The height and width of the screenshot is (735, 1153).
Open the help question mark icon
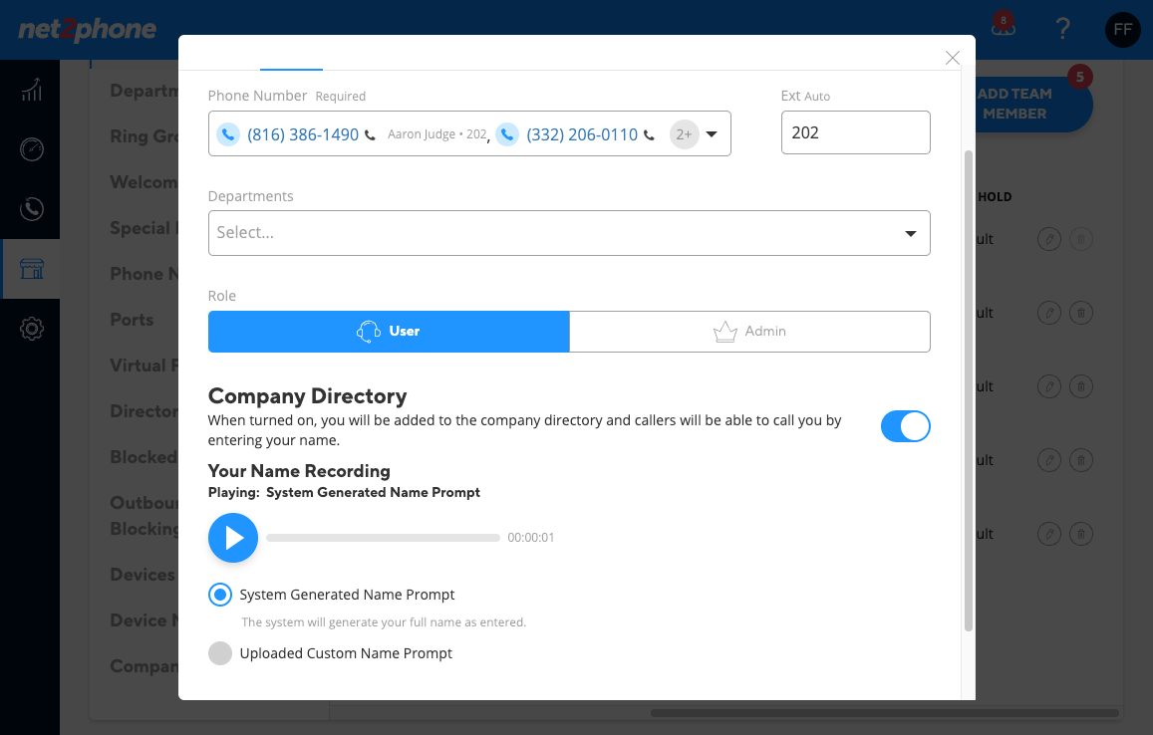click(1062, 29)
